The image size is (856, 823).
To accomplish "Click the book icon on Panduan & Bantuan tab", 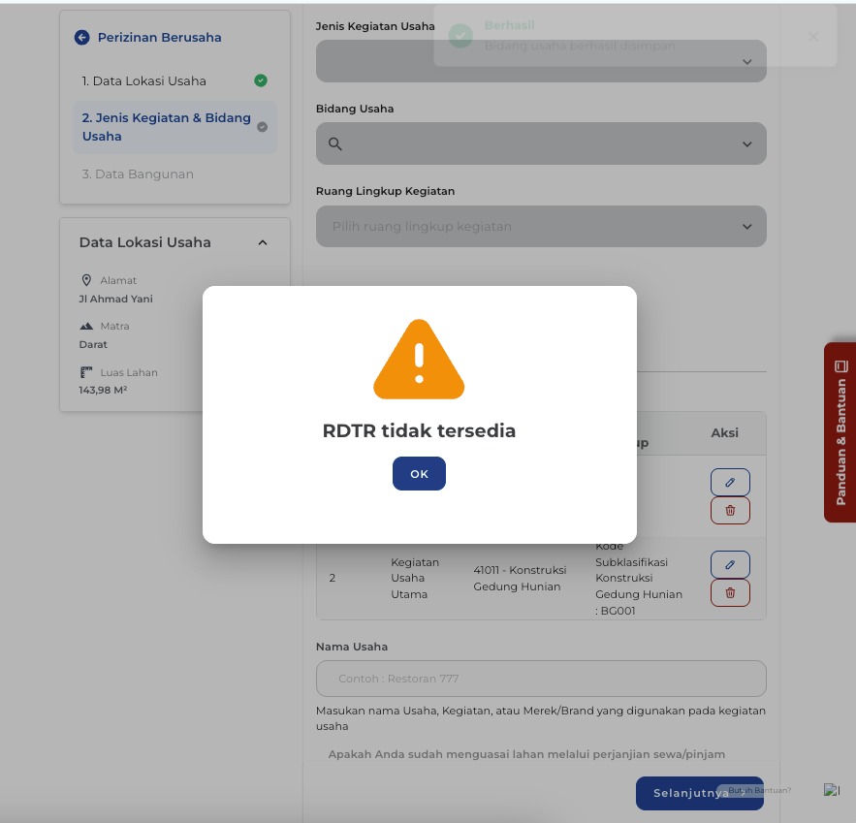I will pos(840,366).
